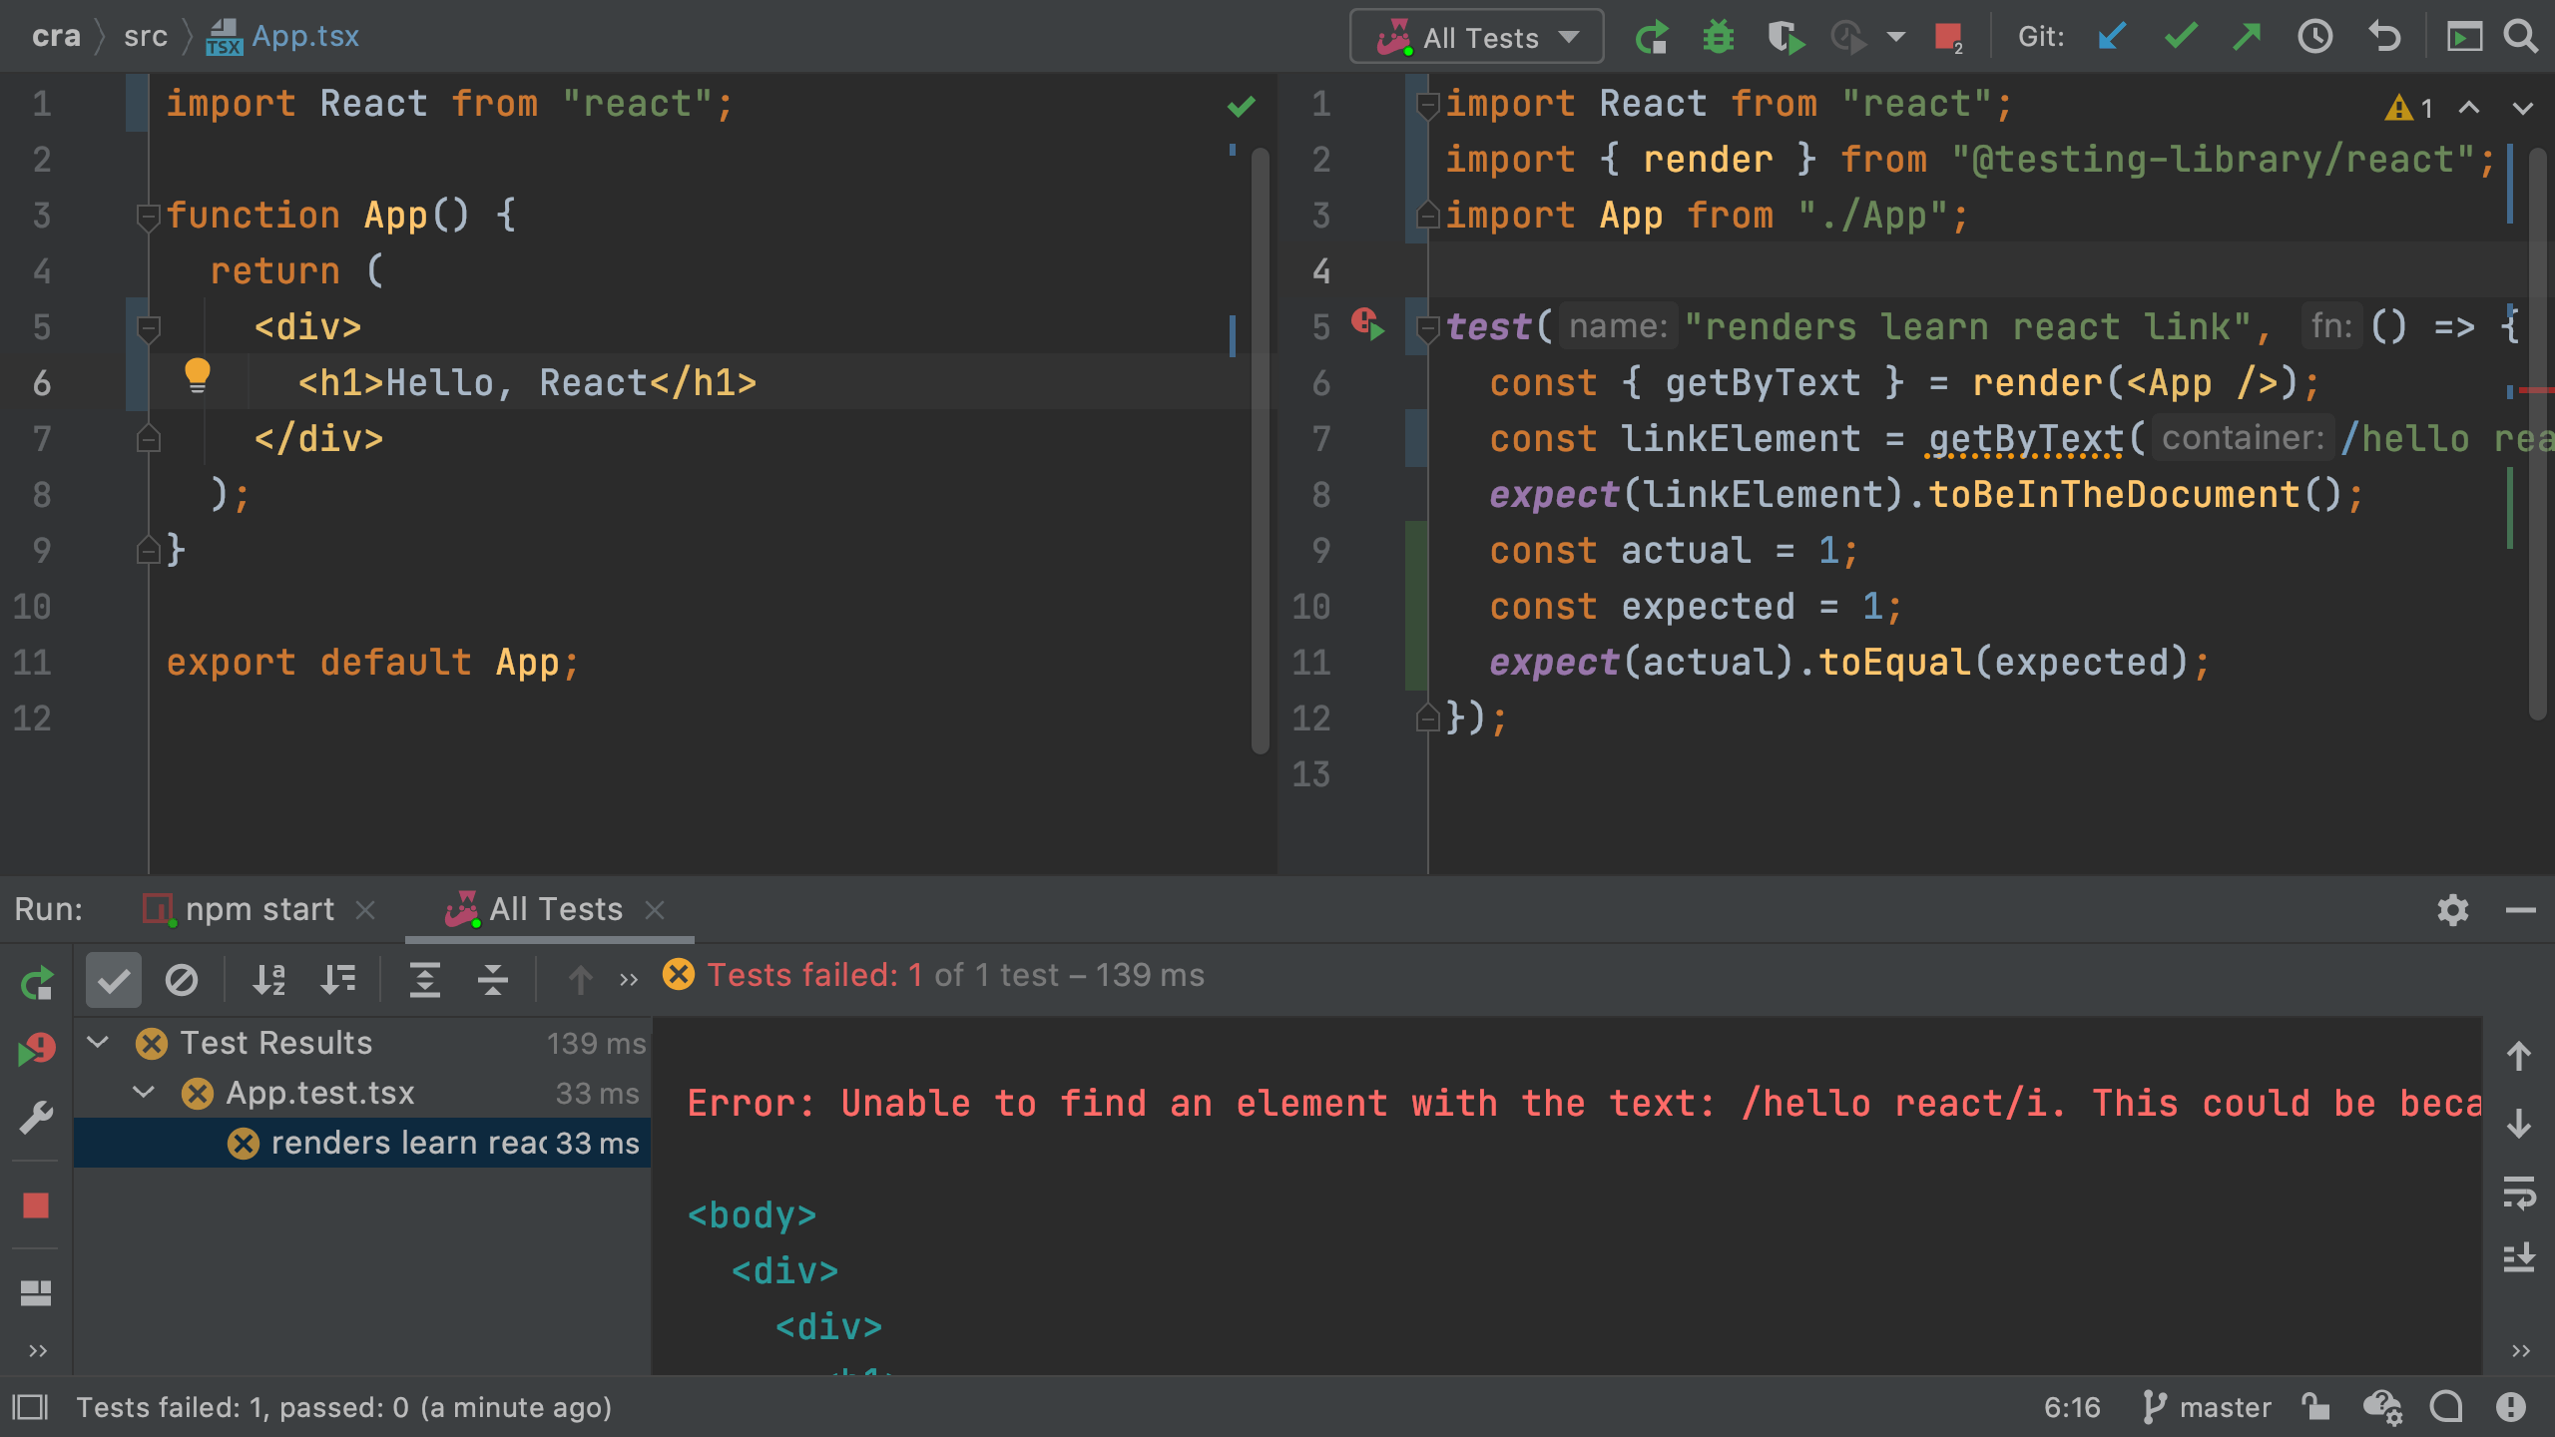Image resolution: width=2555 pixels, height=1437 pixels.
Task: Open Git history clock icon
Action: click(2314, 38)
